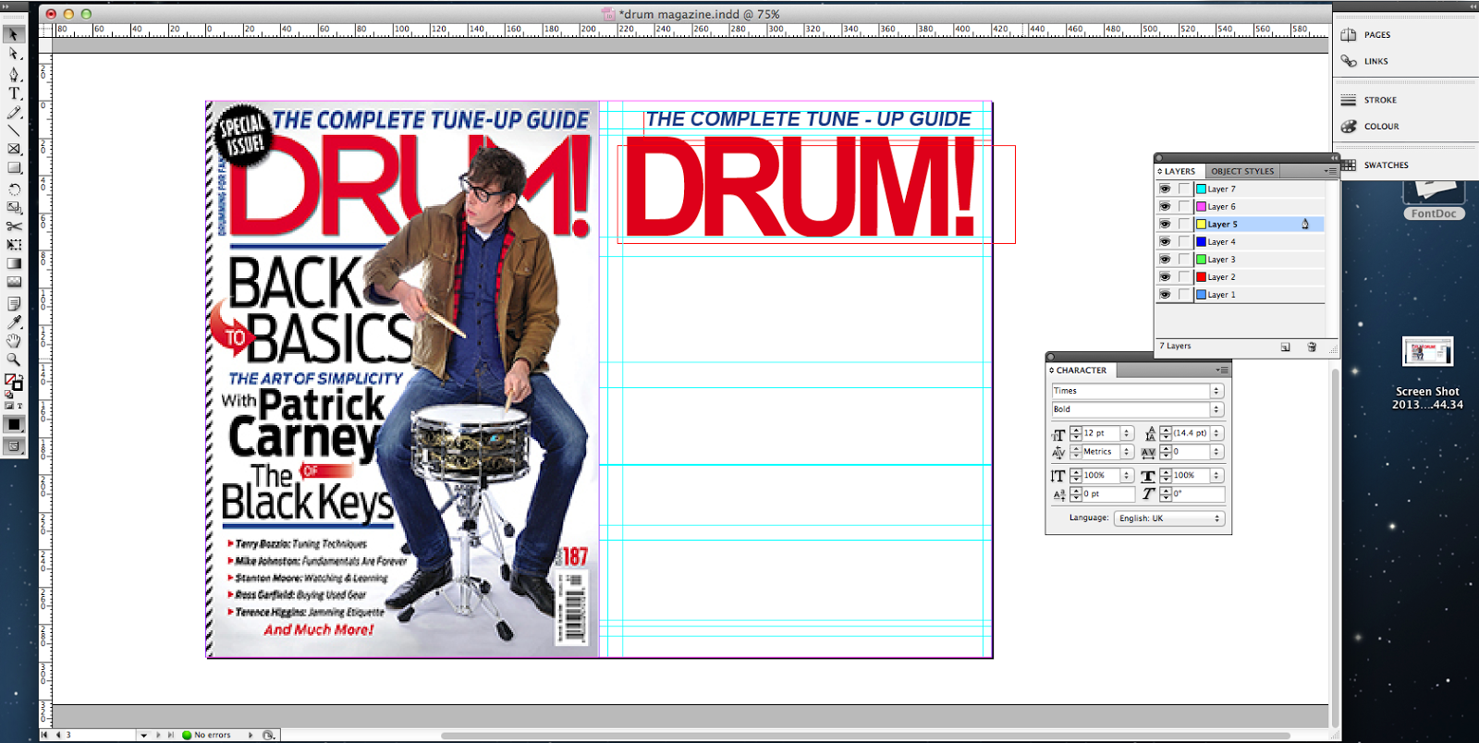Select the Screen Shot file on desktop

coord(1428,374)
